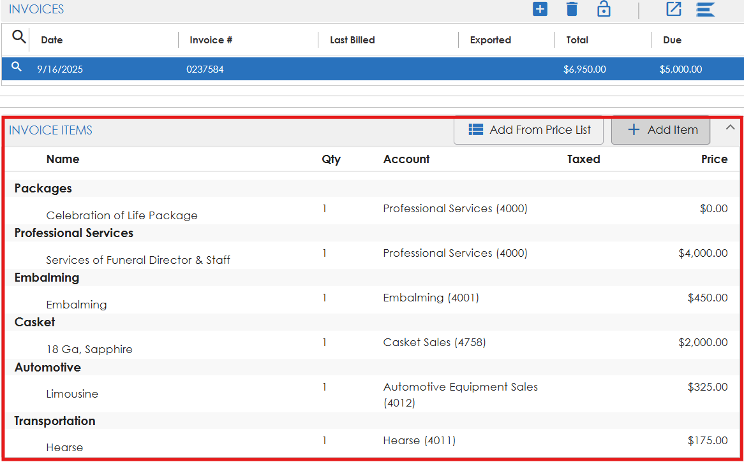
Task: Open invoice in new window icon
Action: [674, 10]
